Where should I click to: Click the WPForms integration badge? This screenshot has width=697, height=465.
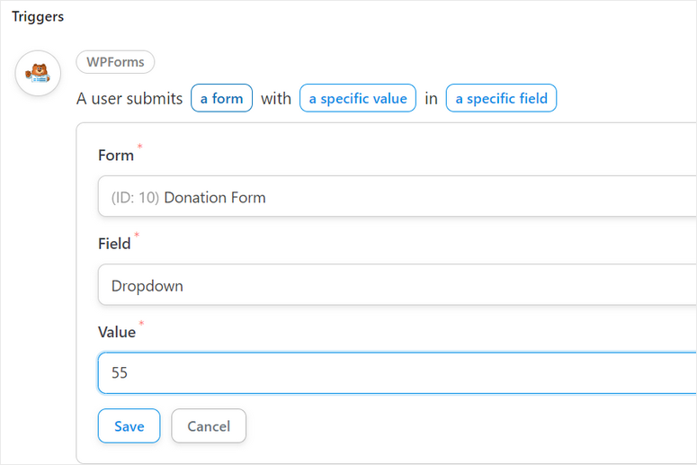115,62
